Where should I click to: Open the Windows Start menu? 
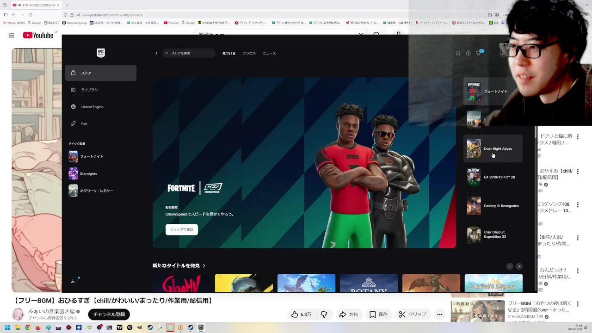[7, 327]
